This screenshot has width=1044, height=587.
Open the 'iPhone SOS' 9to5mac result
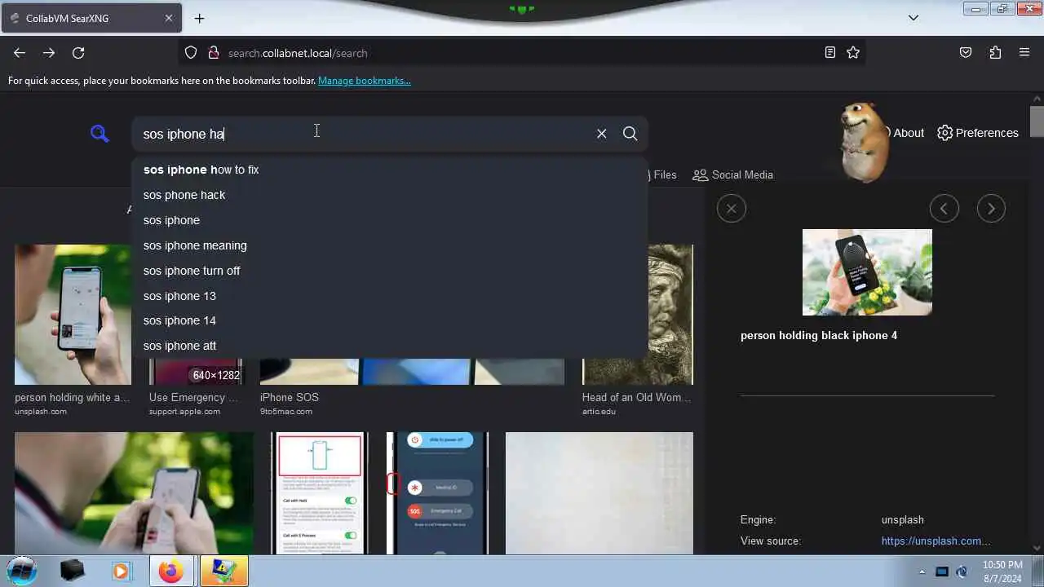412,372
